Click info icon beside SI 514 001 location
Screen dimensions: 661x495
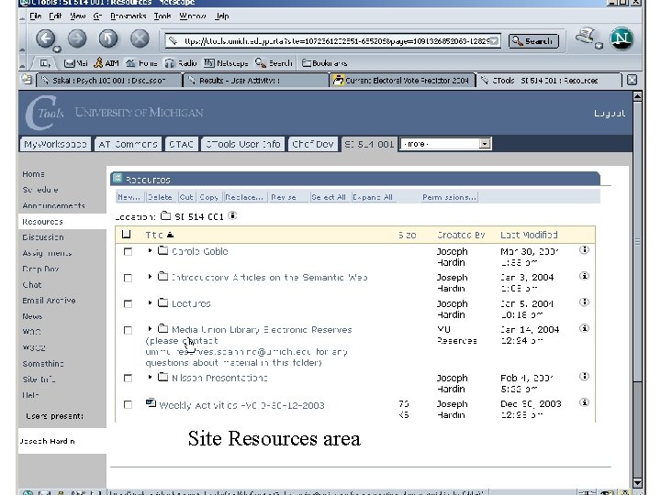232,215
